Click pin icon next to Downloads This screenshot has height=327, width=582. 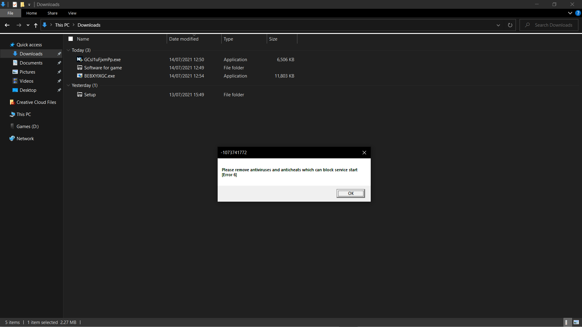pos(59,54)
